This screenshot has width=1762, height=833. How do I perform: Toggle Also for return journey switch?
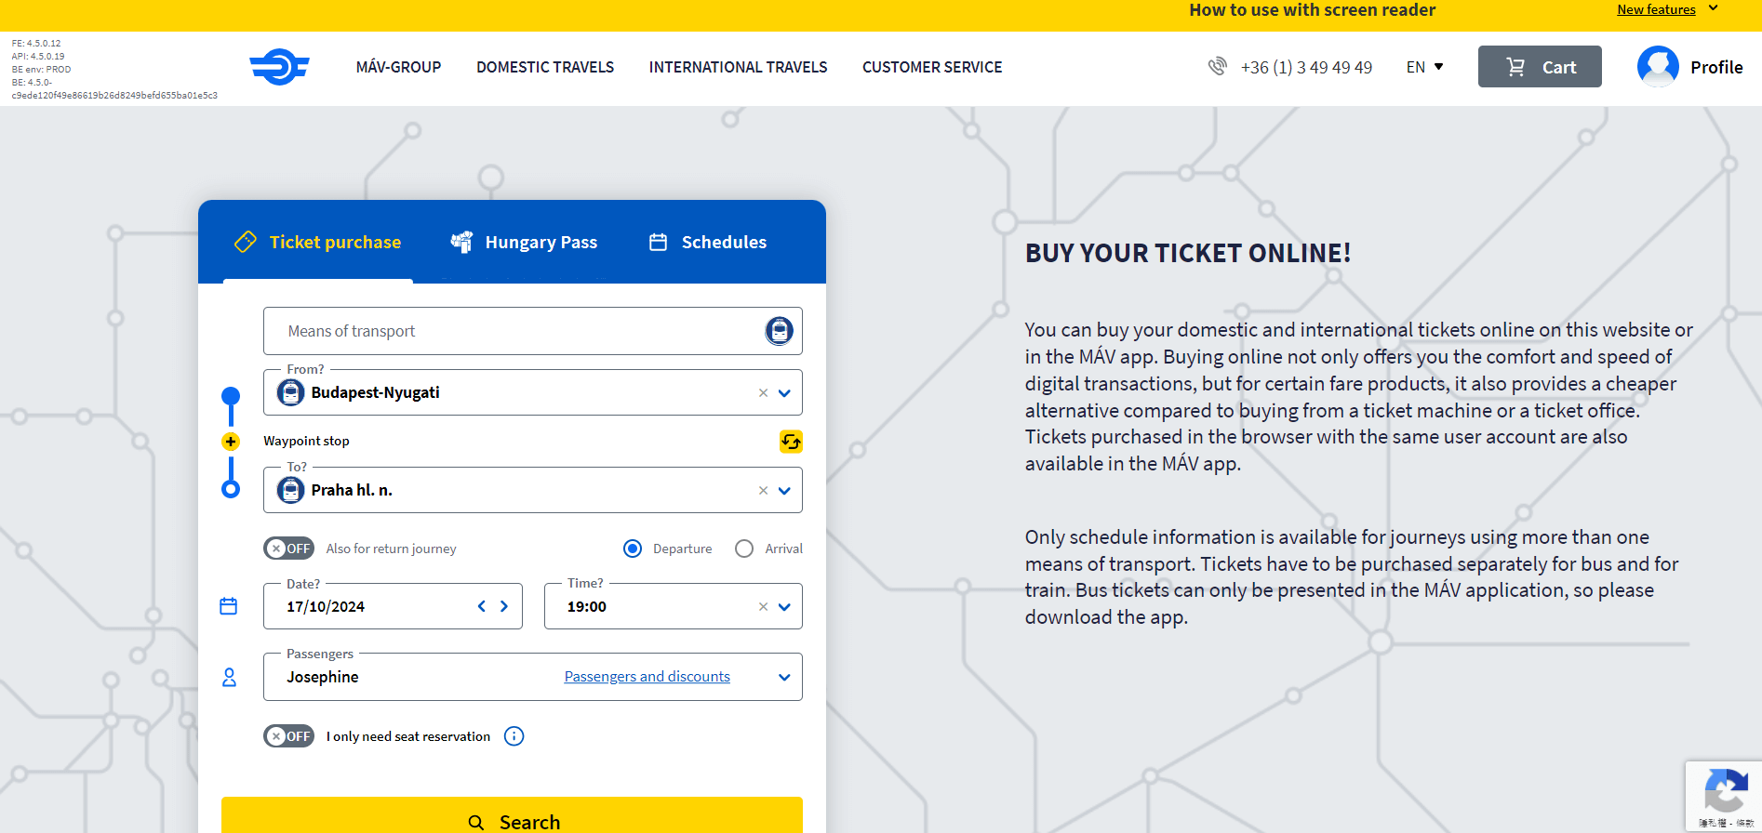coord(288,549)
